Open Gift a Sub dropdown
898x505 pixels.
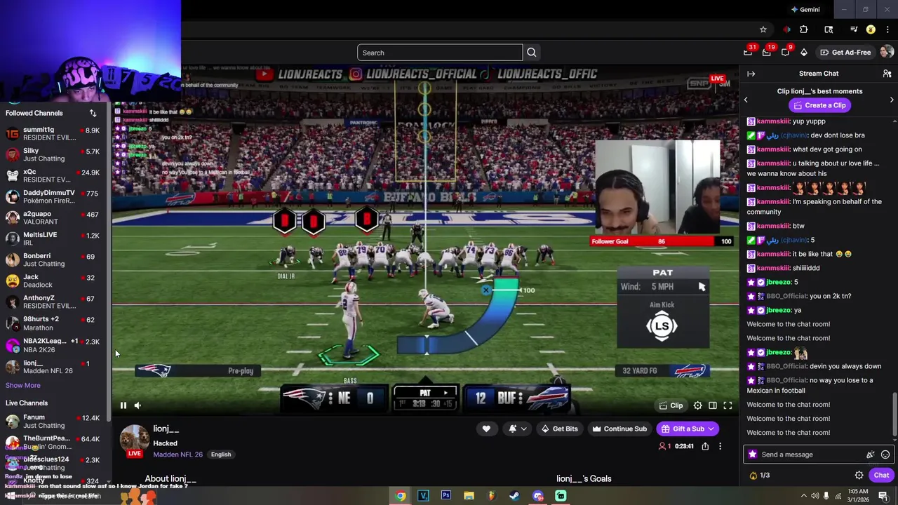pyautogui.click(x=687, y=429)
